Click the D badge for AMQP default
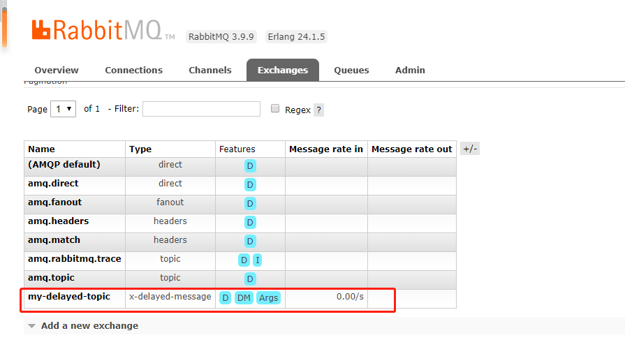 click(x=250, y=166)
